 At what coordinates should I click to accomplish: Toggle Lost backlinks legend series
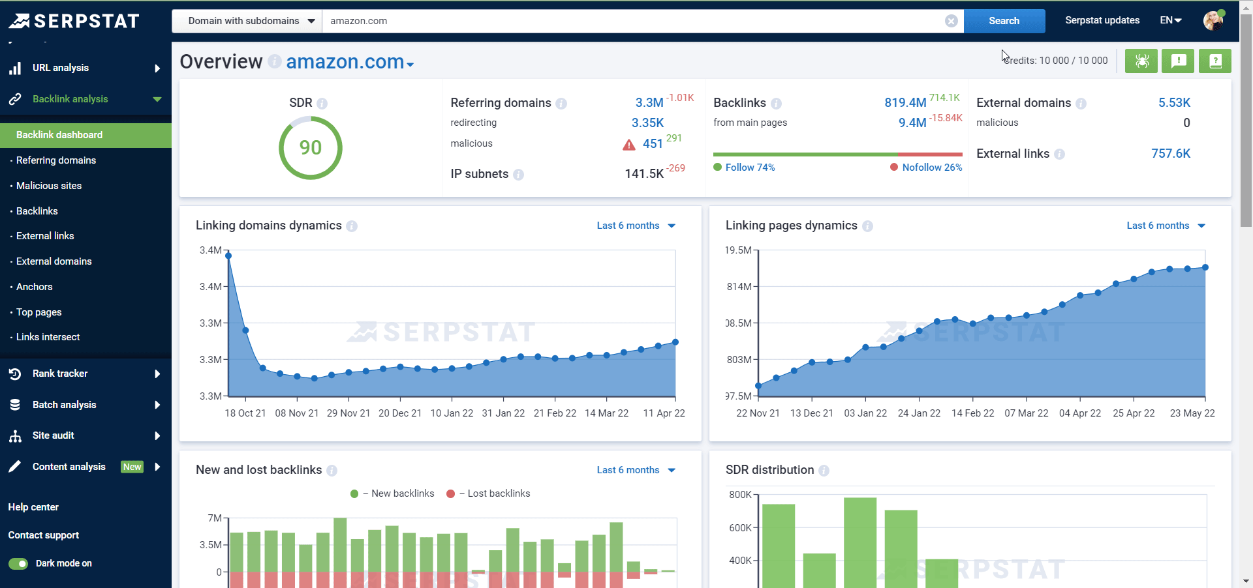(x=488, y=493)
